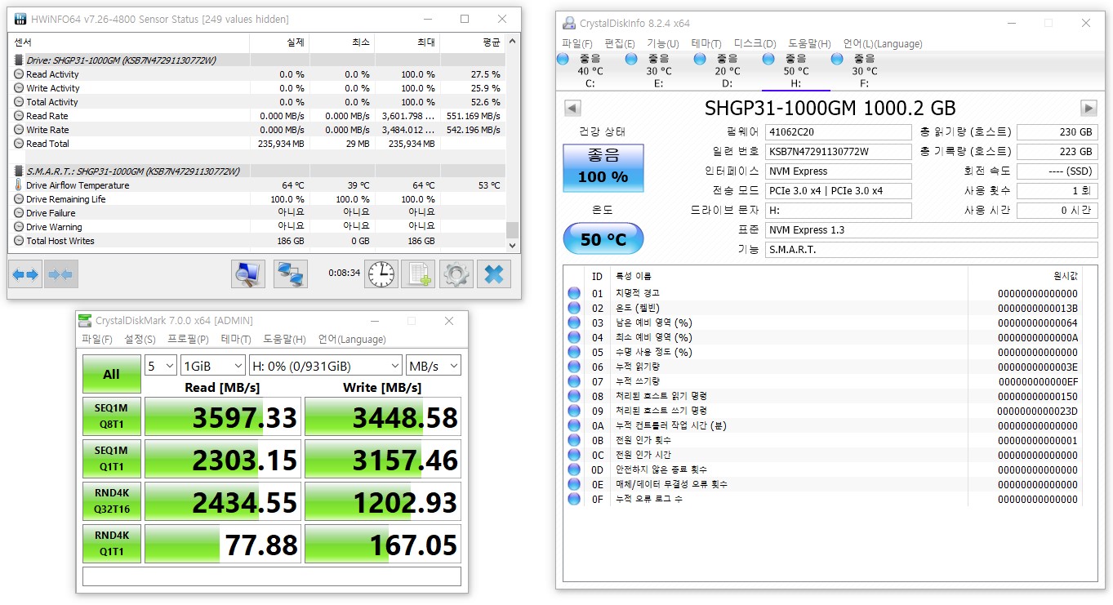Click status orb for ID 05 row
This screenshot has width=1113, height=605.
574,352
